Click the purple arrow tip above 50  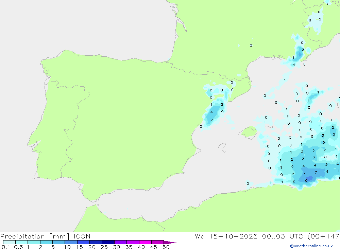[x=170, y=243]
